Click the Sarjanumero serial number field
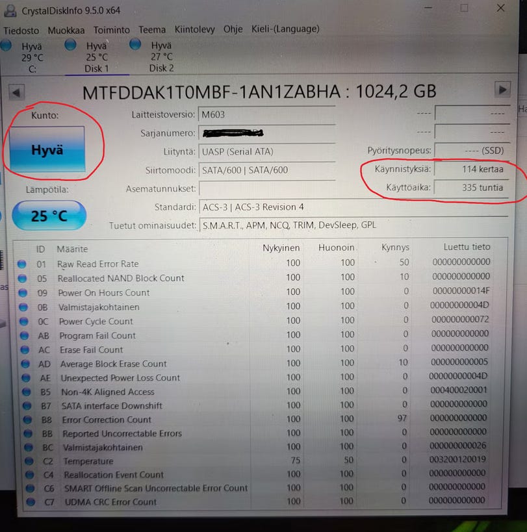Viewport: 527px width, 532px height. [x=266, y=133]
